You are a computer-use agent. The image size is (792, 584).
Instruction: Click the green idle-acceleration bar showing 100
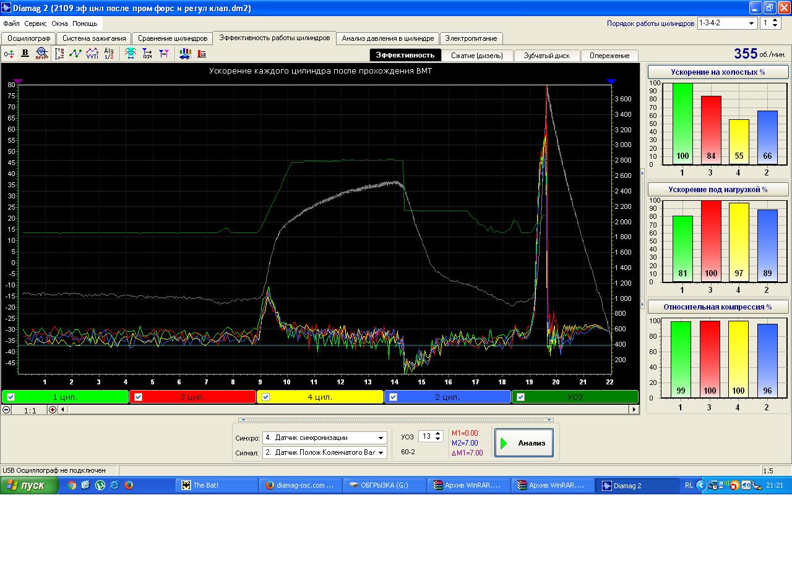point(682,123)
